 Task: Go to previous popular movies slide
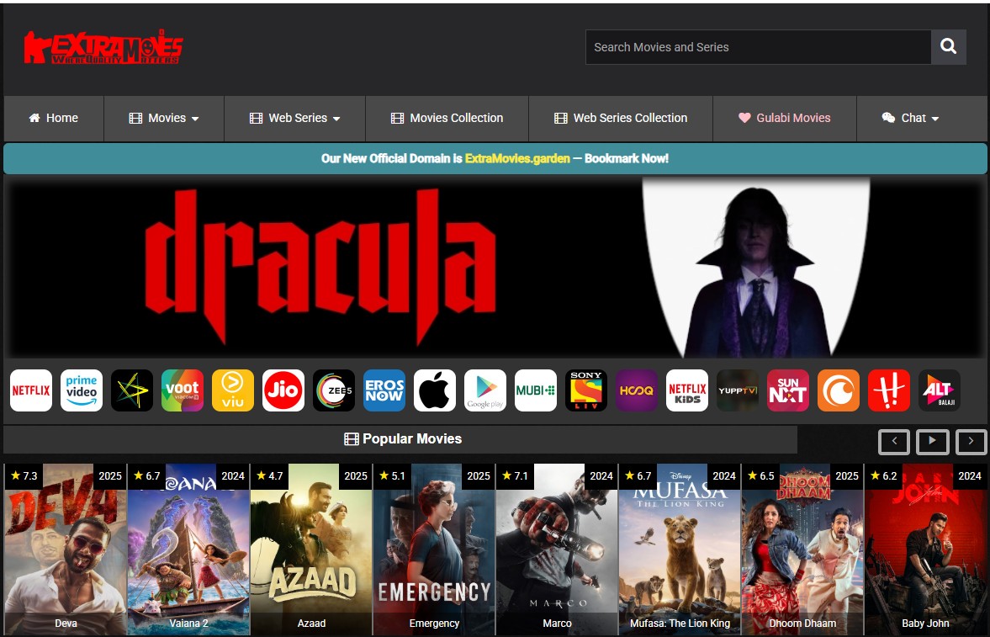point(894,442)
